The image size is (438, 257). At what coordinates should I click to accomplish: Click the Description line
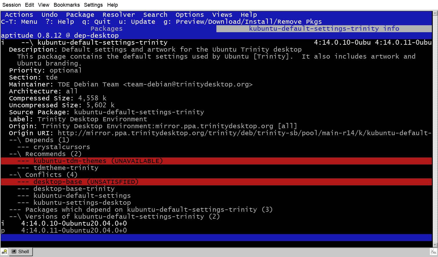coord(155,50)
